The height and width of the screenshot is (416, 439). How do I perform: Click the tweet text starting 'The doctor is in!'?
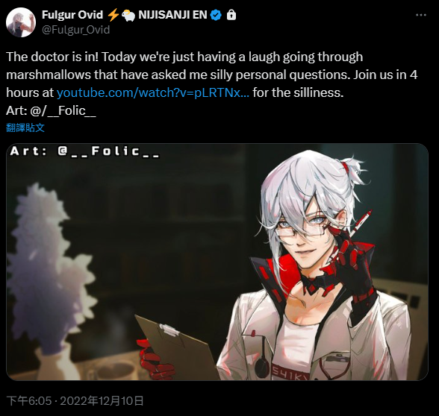click(x=212, y=75)
